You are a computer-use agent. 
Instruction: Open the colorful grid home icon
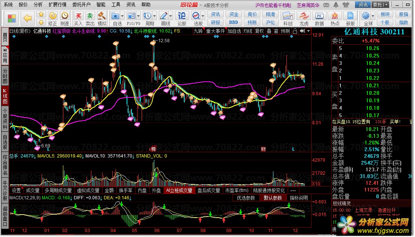click(x=12, y=18)
